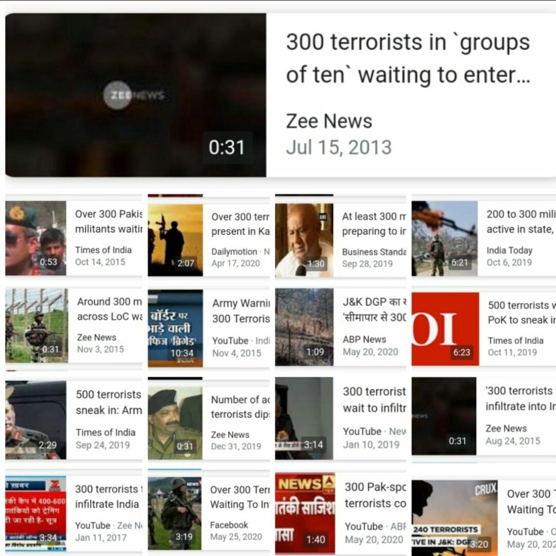Open 'Army Warnin 300 Terroris' title
Viewport: 556px width, 556px height.
pyautogui.click(x=241, y=311)
